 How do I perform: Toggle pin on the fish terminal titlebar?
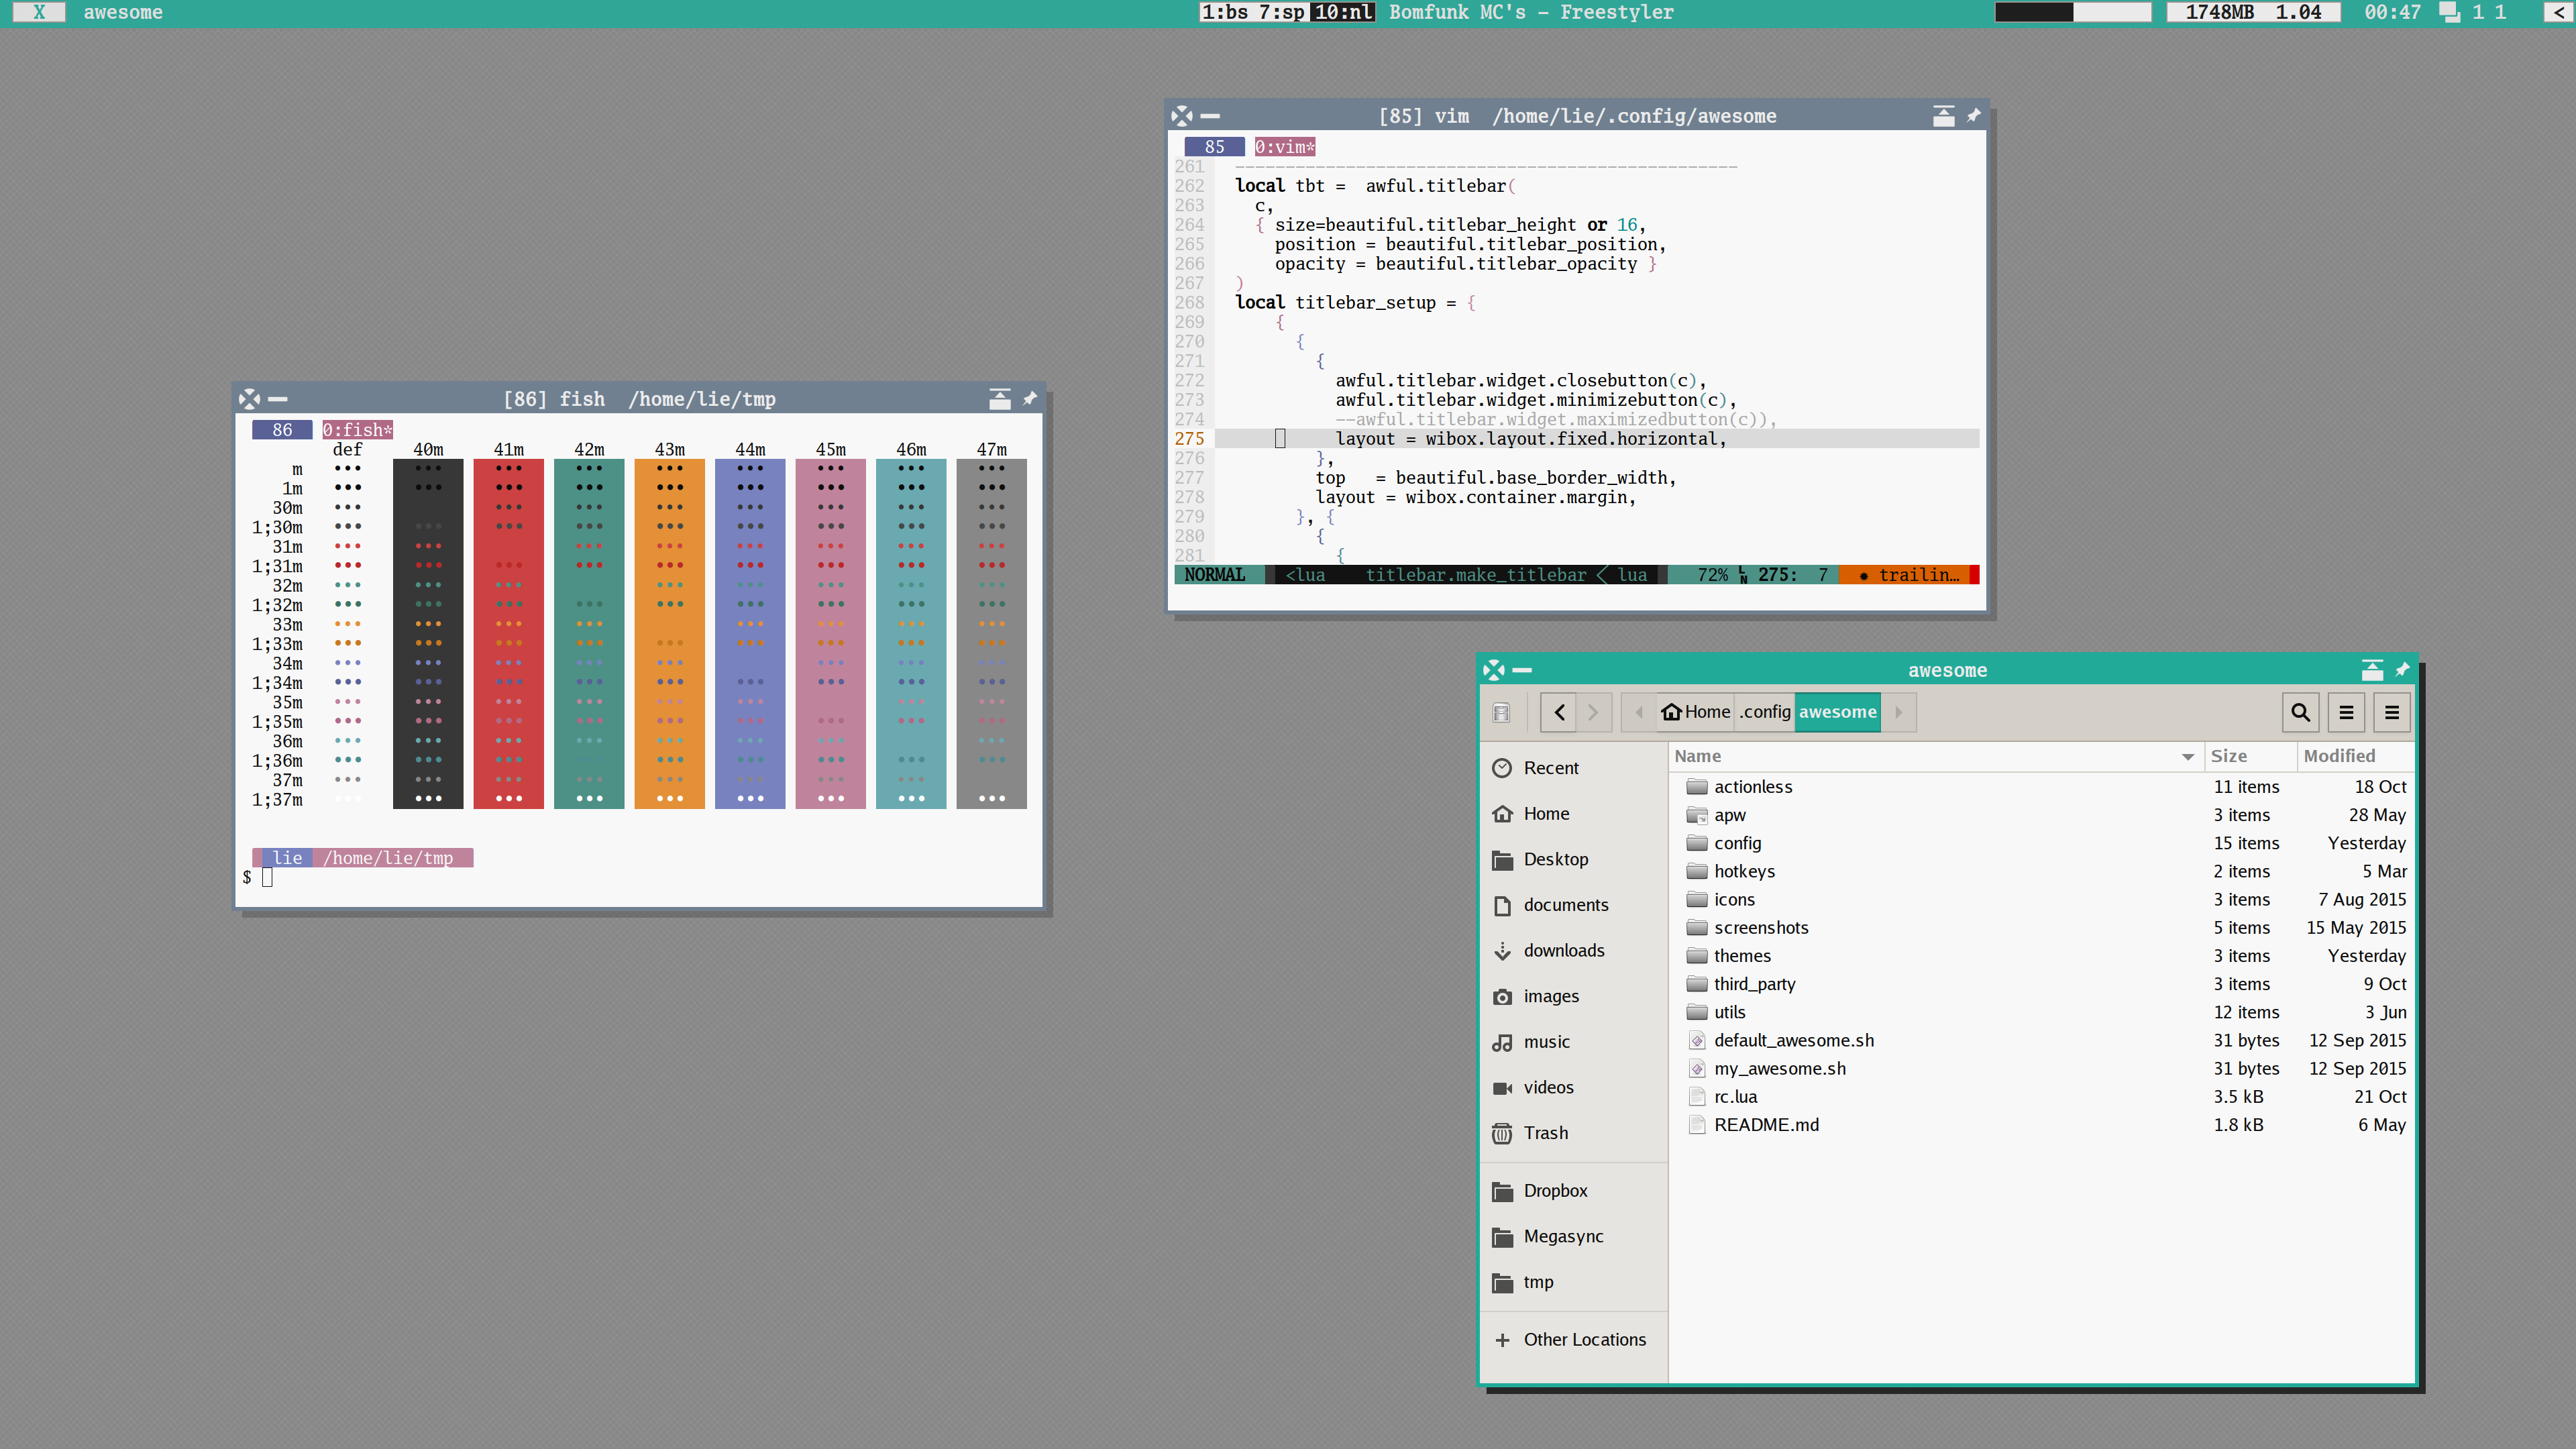(1030, 399)
